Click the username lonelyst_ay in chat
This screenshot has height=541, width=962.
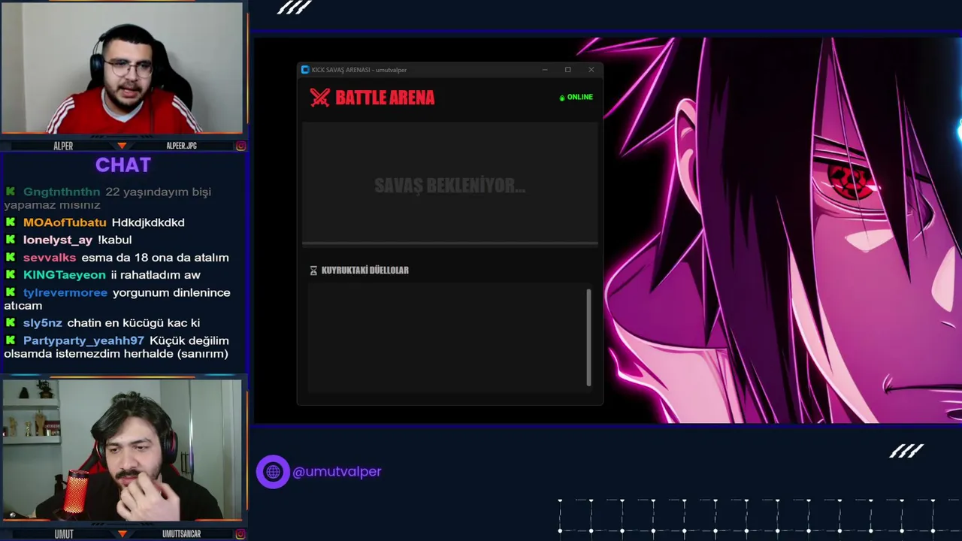pyautogui.click(x=58, y=240)
